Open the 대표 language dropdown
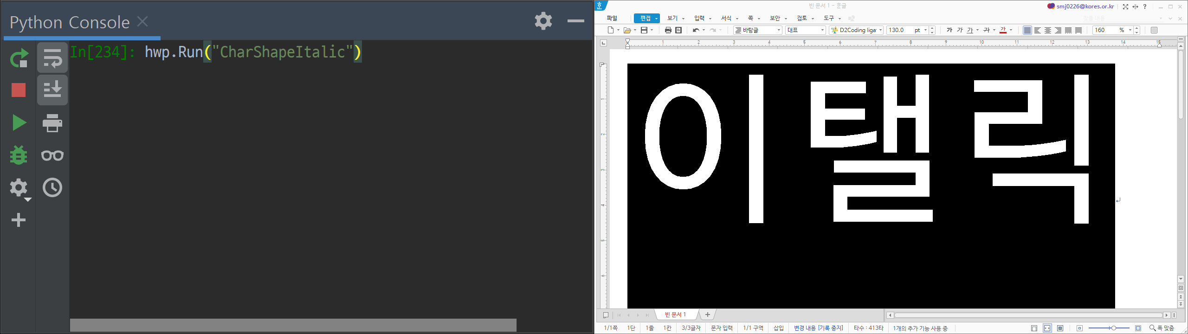The height and width of the screenshot is (334, 1188). [x=806, y=30]
